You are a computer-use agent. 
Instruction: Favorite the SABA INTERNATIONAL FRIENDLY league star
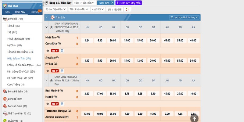click(51, 27)
